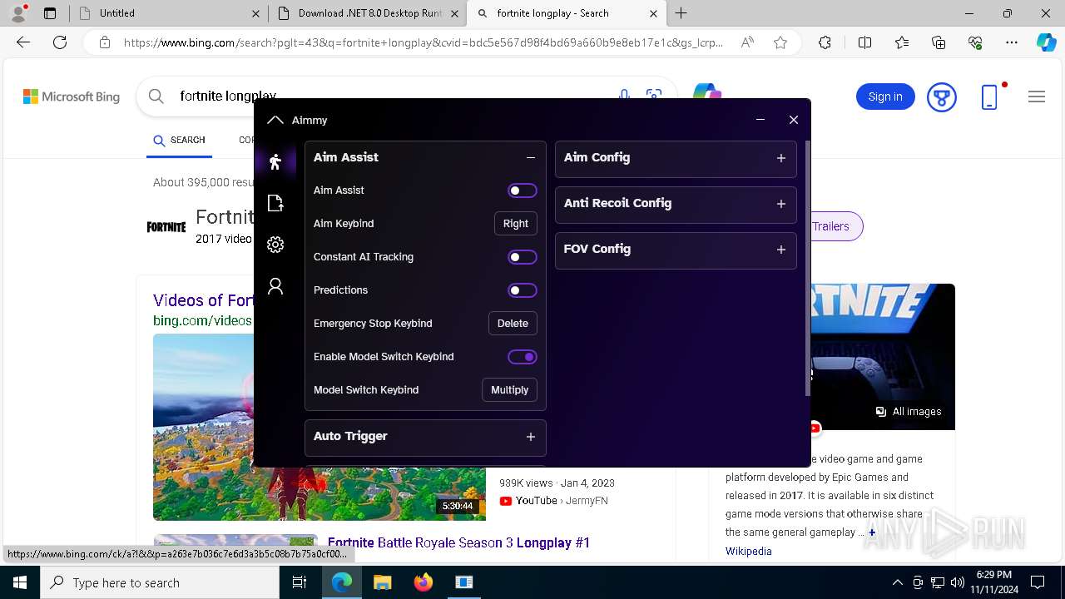
Task: Open the Copilot icon in Edge toolbar
Action: tap(1046, 42)
